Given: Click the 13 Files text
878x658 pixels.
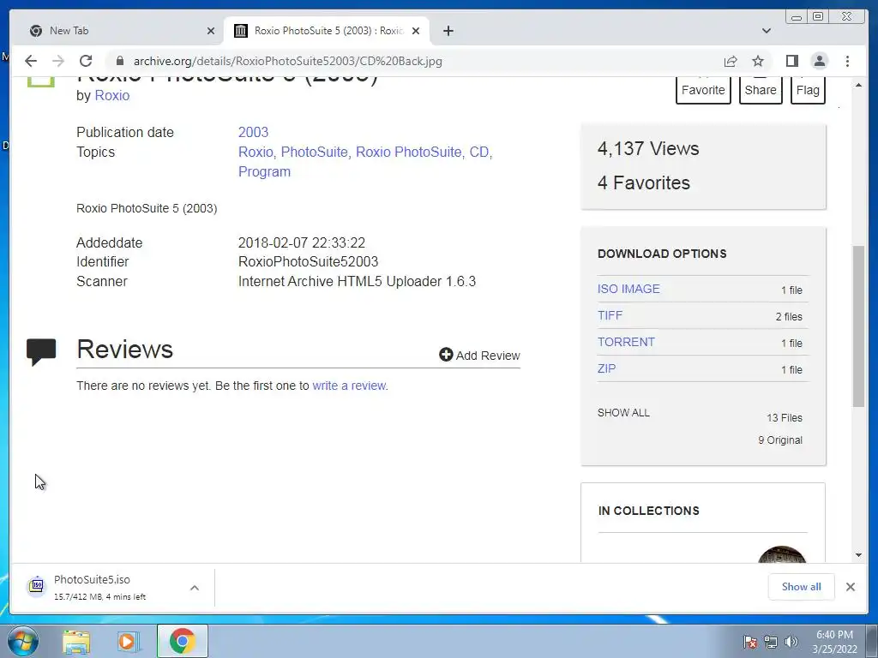Looking at the screenshot, I should 784,418.
